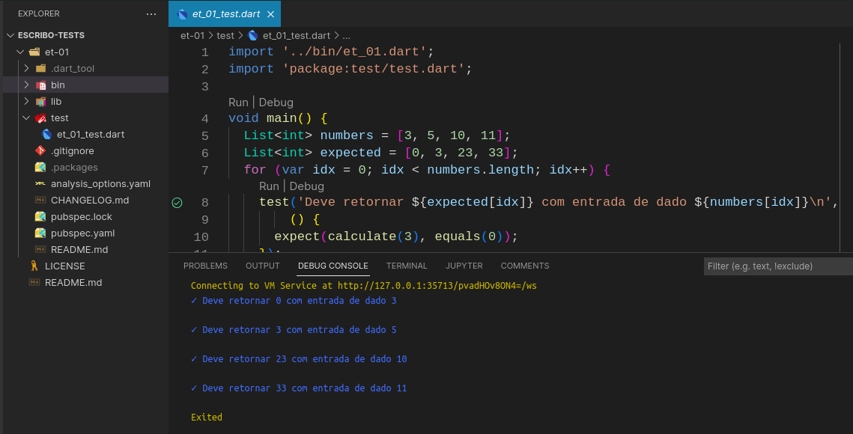The width and height of the screenshot is (853, 434).
Task: Switch to the OUTPUT panel tab
Action: pos(262,266)
